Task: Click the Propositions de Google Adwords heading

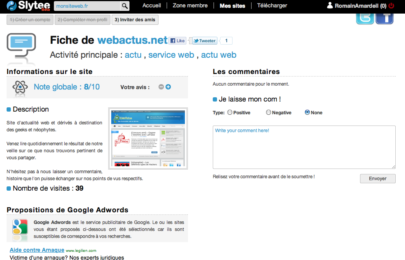Action: [67, 210]
